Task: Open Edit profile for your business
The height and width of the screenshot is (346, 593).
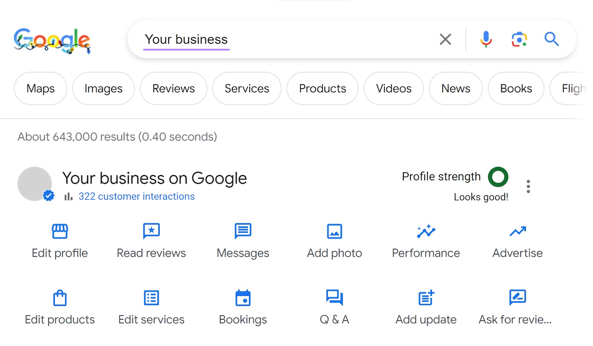Action: click(x=59, y=241)
